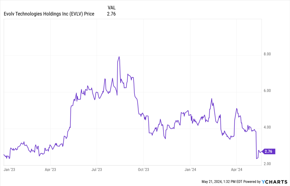Screen dimensions: 290x186
Task: Click the highest peak of price line
Action: click(x=119, y=57)
